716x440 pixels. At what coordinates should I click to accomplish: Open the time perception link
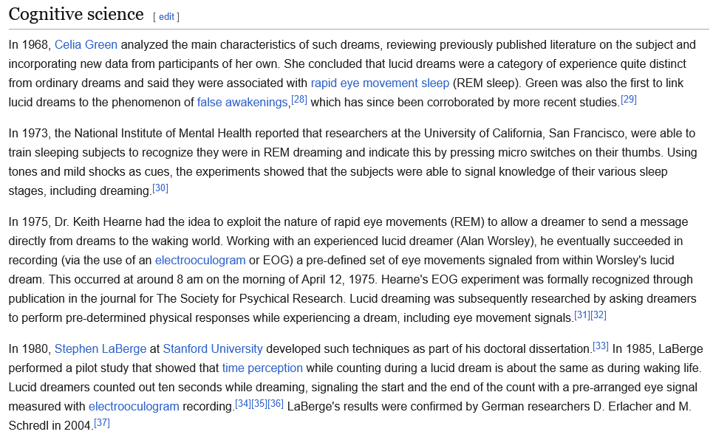pyautogui.click(x=262, y=368)
